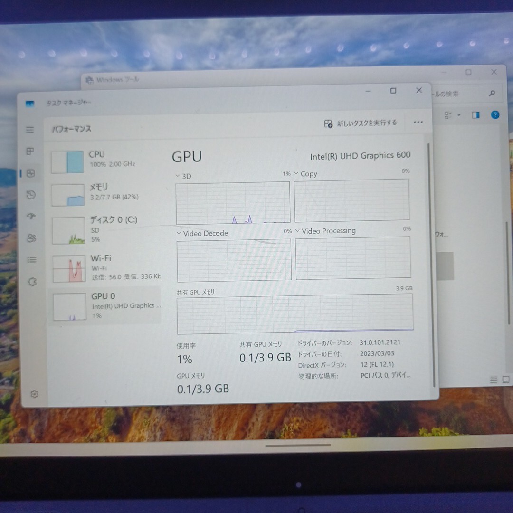The width and height of the screenshot is (513, 513).
Task: Select the CPU entry in the performance list
Action: 104,161
